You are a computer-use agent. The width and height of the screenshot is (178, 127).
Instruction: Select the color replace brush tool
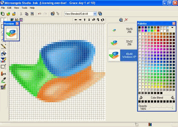3,60
